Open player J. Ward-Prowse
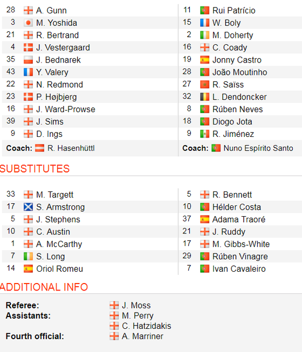Viewport: 302px width, 352px height. point(66,109)
